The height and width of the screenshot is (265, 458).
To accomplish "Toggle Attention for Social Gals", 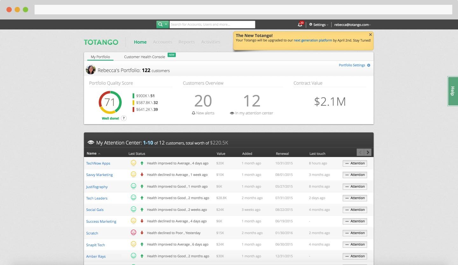I will pyautogui.click(x=355, y=210).
